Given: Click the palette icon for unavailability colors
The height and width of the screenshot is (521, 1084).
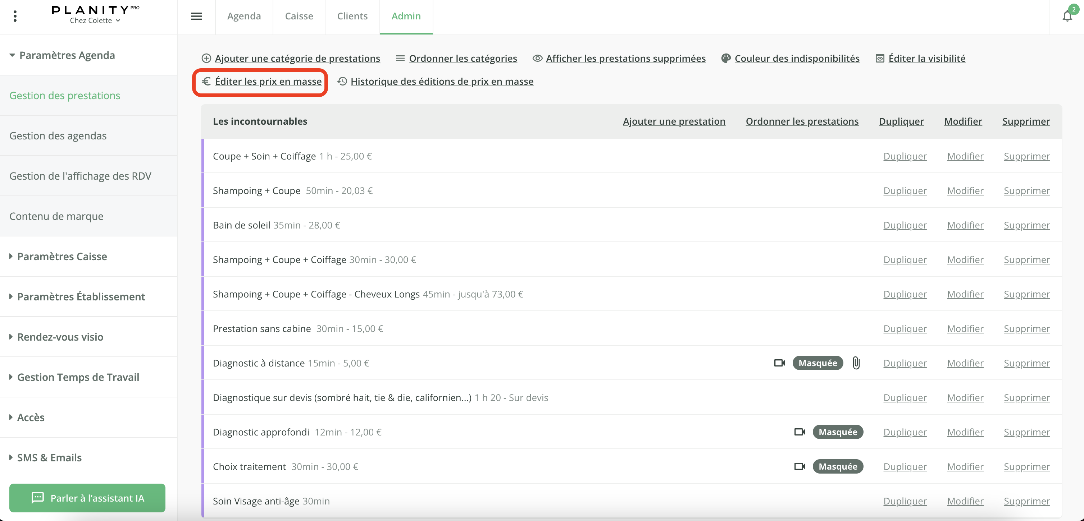Looking at the screenshot, I should [726, 59].
